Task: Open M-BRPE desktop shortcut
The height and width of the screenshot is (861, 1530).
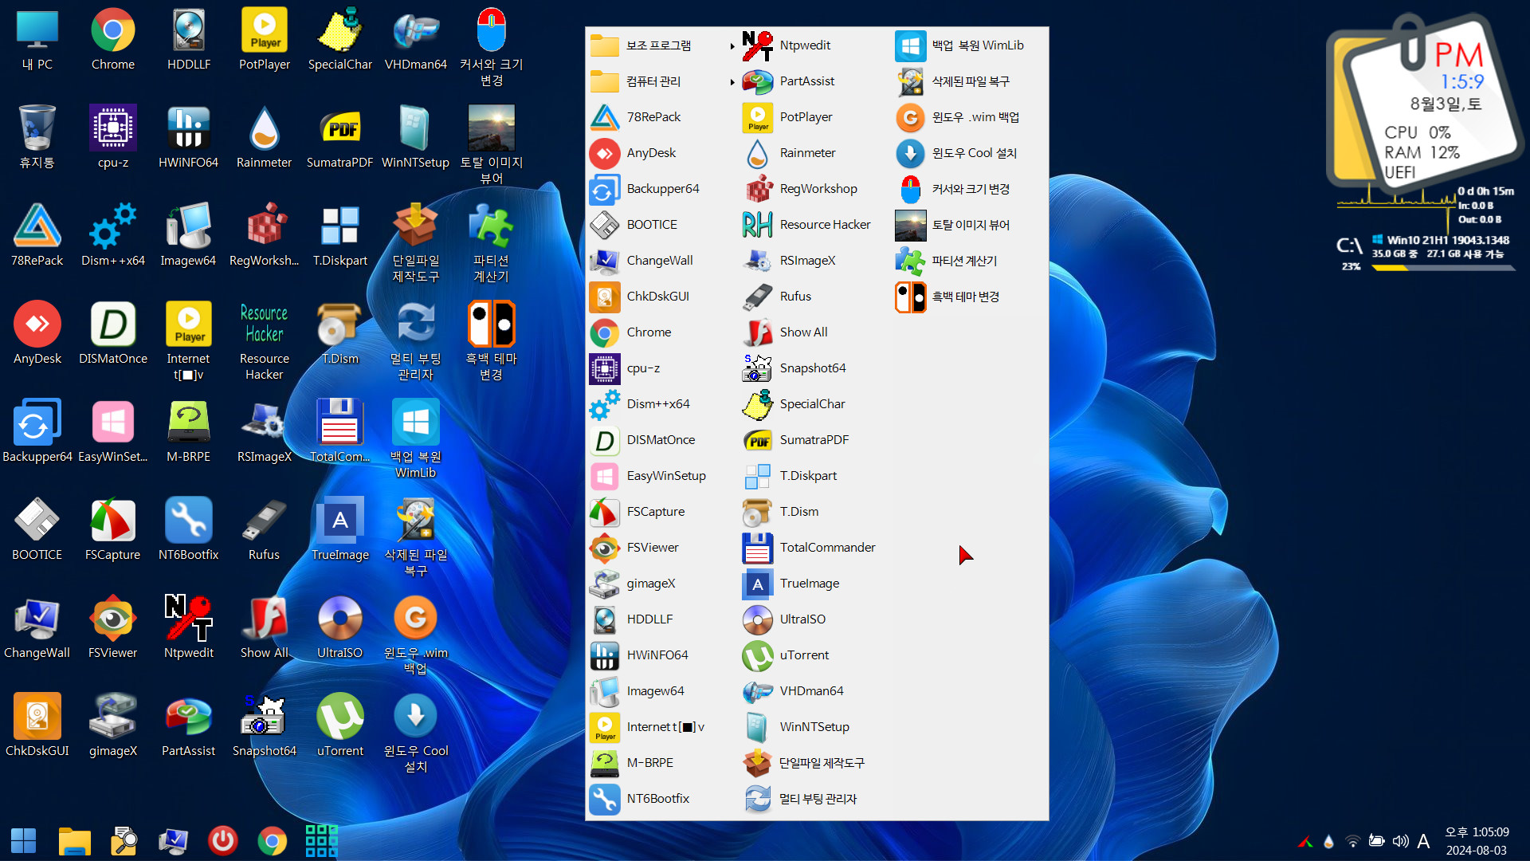Action: pyautogui.click(x=189, y=431)
